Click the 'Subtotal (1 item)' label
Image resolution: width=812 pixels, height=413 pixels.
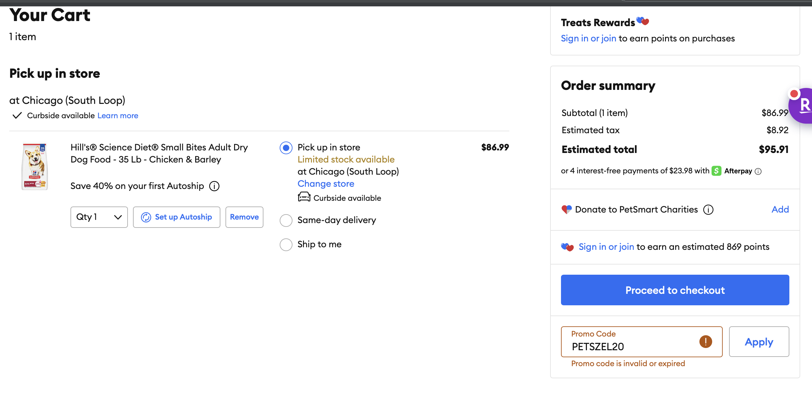coord(594,113)
